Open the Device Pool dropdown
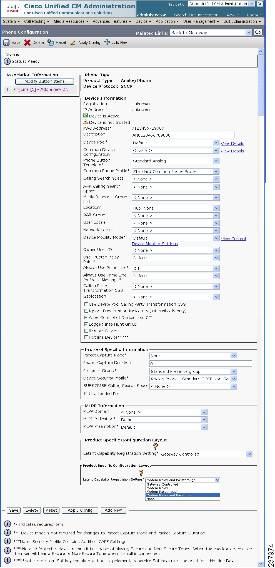The image size is (275, 568). click(x=176, y=143)
